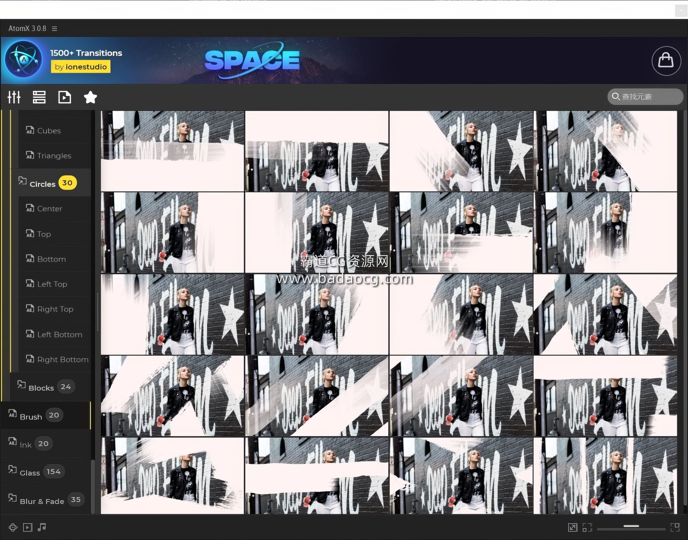Click the Blocks folder icon

[x=21, y=384]
